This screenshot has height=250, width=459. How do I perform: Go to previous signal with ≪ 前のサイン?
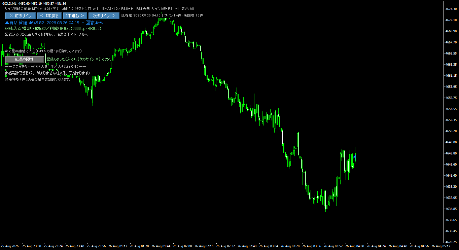click(x=20, y=16)
